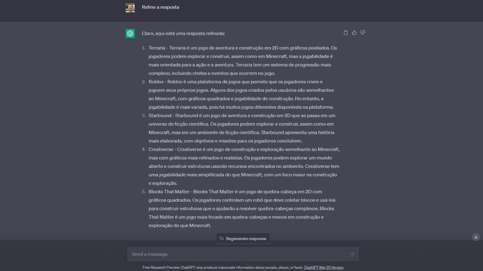Click the user prompt "Refine a resposta"
483x271 pixels.
coord(160,7)
